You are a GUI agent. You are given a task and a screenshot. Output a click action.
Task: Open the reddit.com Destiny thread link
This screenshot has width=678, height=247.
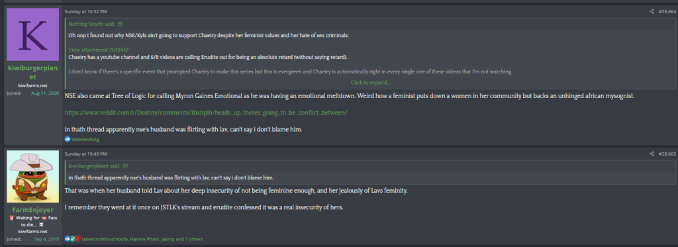pyautogui.click(x=206, y=113)
